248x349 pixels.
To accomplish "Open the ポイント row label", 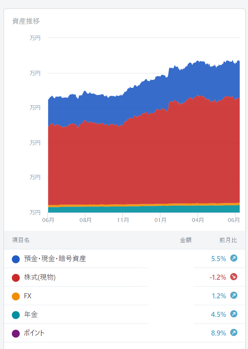I will [x=34, y=333].
